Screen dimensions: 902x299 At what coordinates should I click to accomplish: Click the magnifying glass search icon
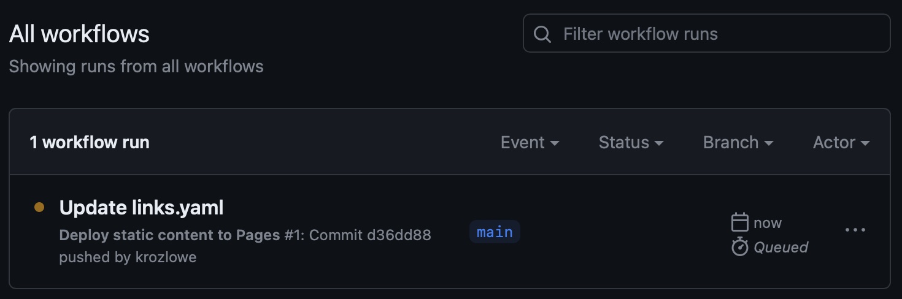click(542, 34)
